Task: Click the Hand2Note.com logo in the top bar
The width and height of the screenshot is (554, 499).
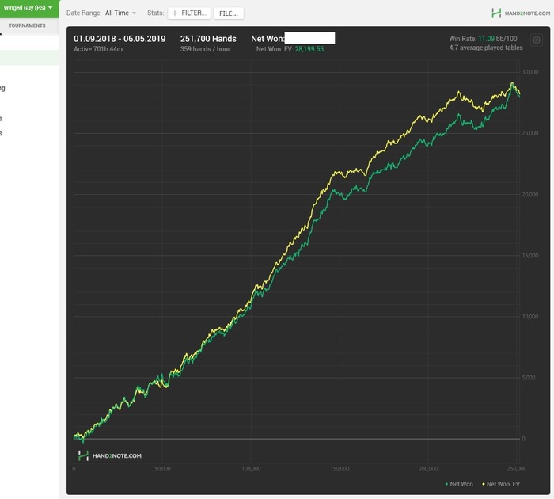Action: click(x=521, y=13)
